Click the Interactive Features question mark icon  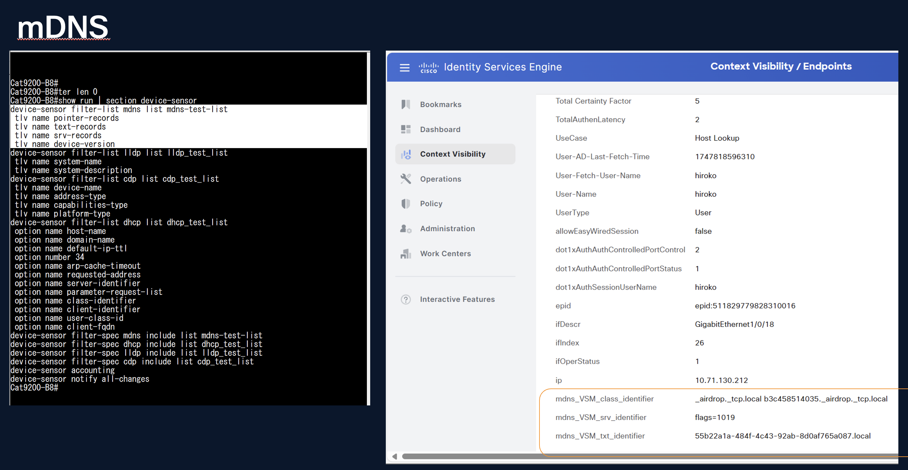point(406,299)
